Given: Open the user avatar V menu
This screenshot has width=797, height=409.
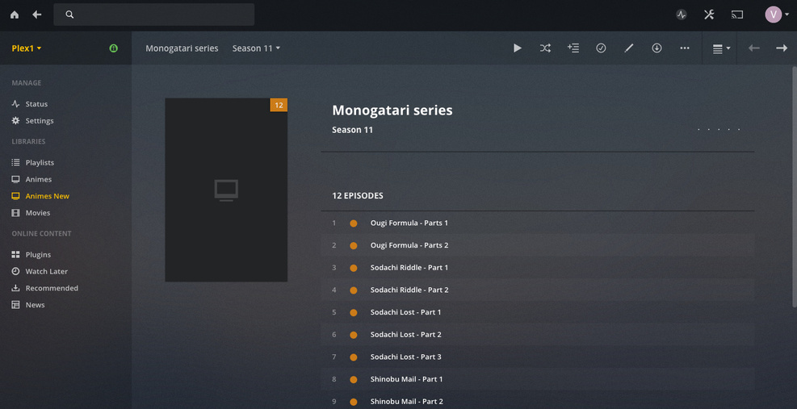Looking at the screenshot, I should [x=777, y=15].
